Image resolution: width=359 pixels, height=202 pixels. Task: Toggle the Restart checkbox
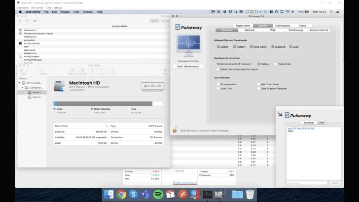coord(234,47)
